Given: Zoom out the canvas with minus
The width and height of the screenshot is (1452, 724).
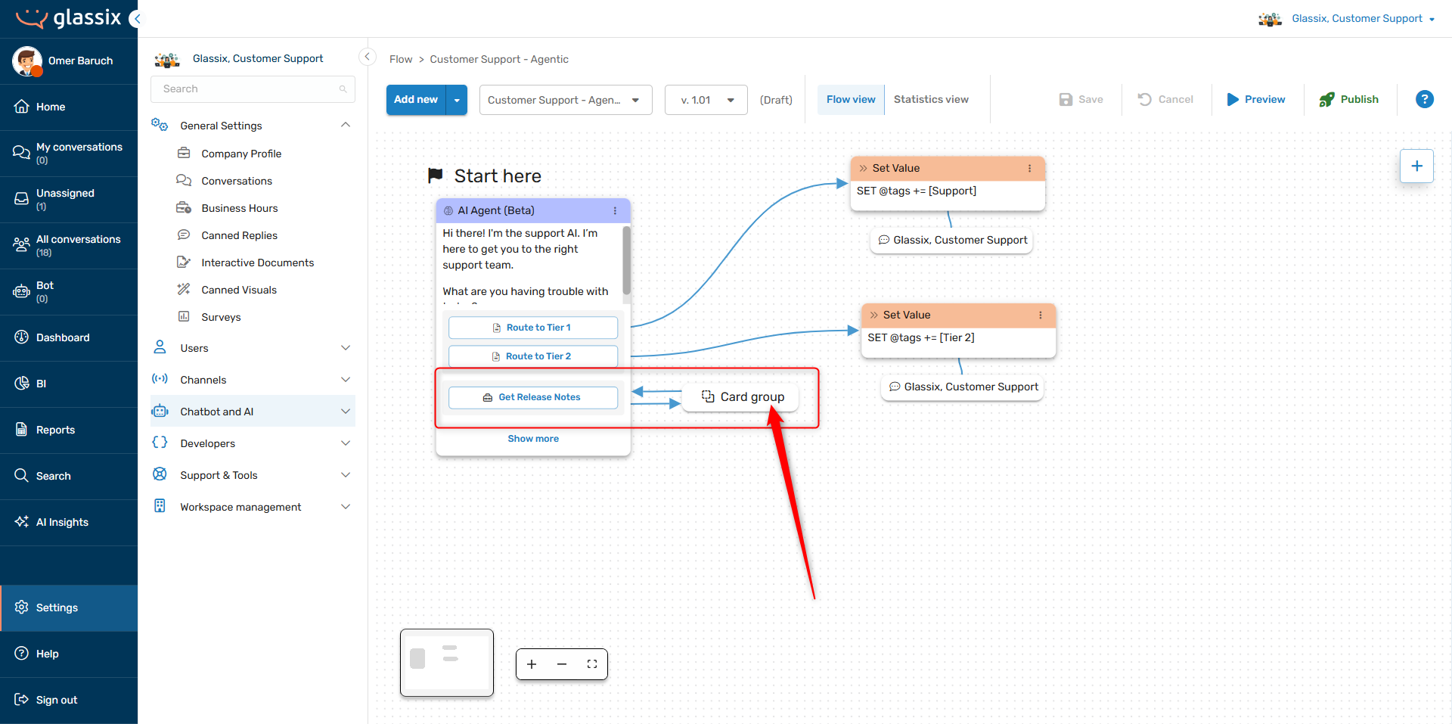Looking at the screenshot, I should point(562,664).
